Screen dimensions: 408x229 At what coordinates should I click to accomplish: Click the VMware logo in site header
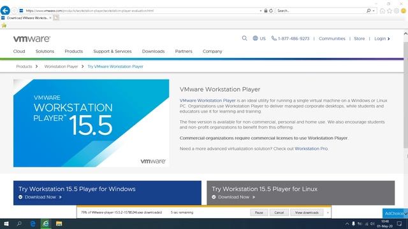32,39
